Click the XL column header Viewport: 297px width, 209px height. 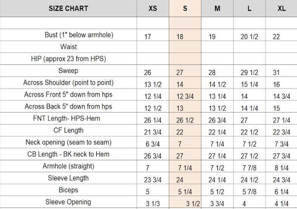[x=282, y=8]
